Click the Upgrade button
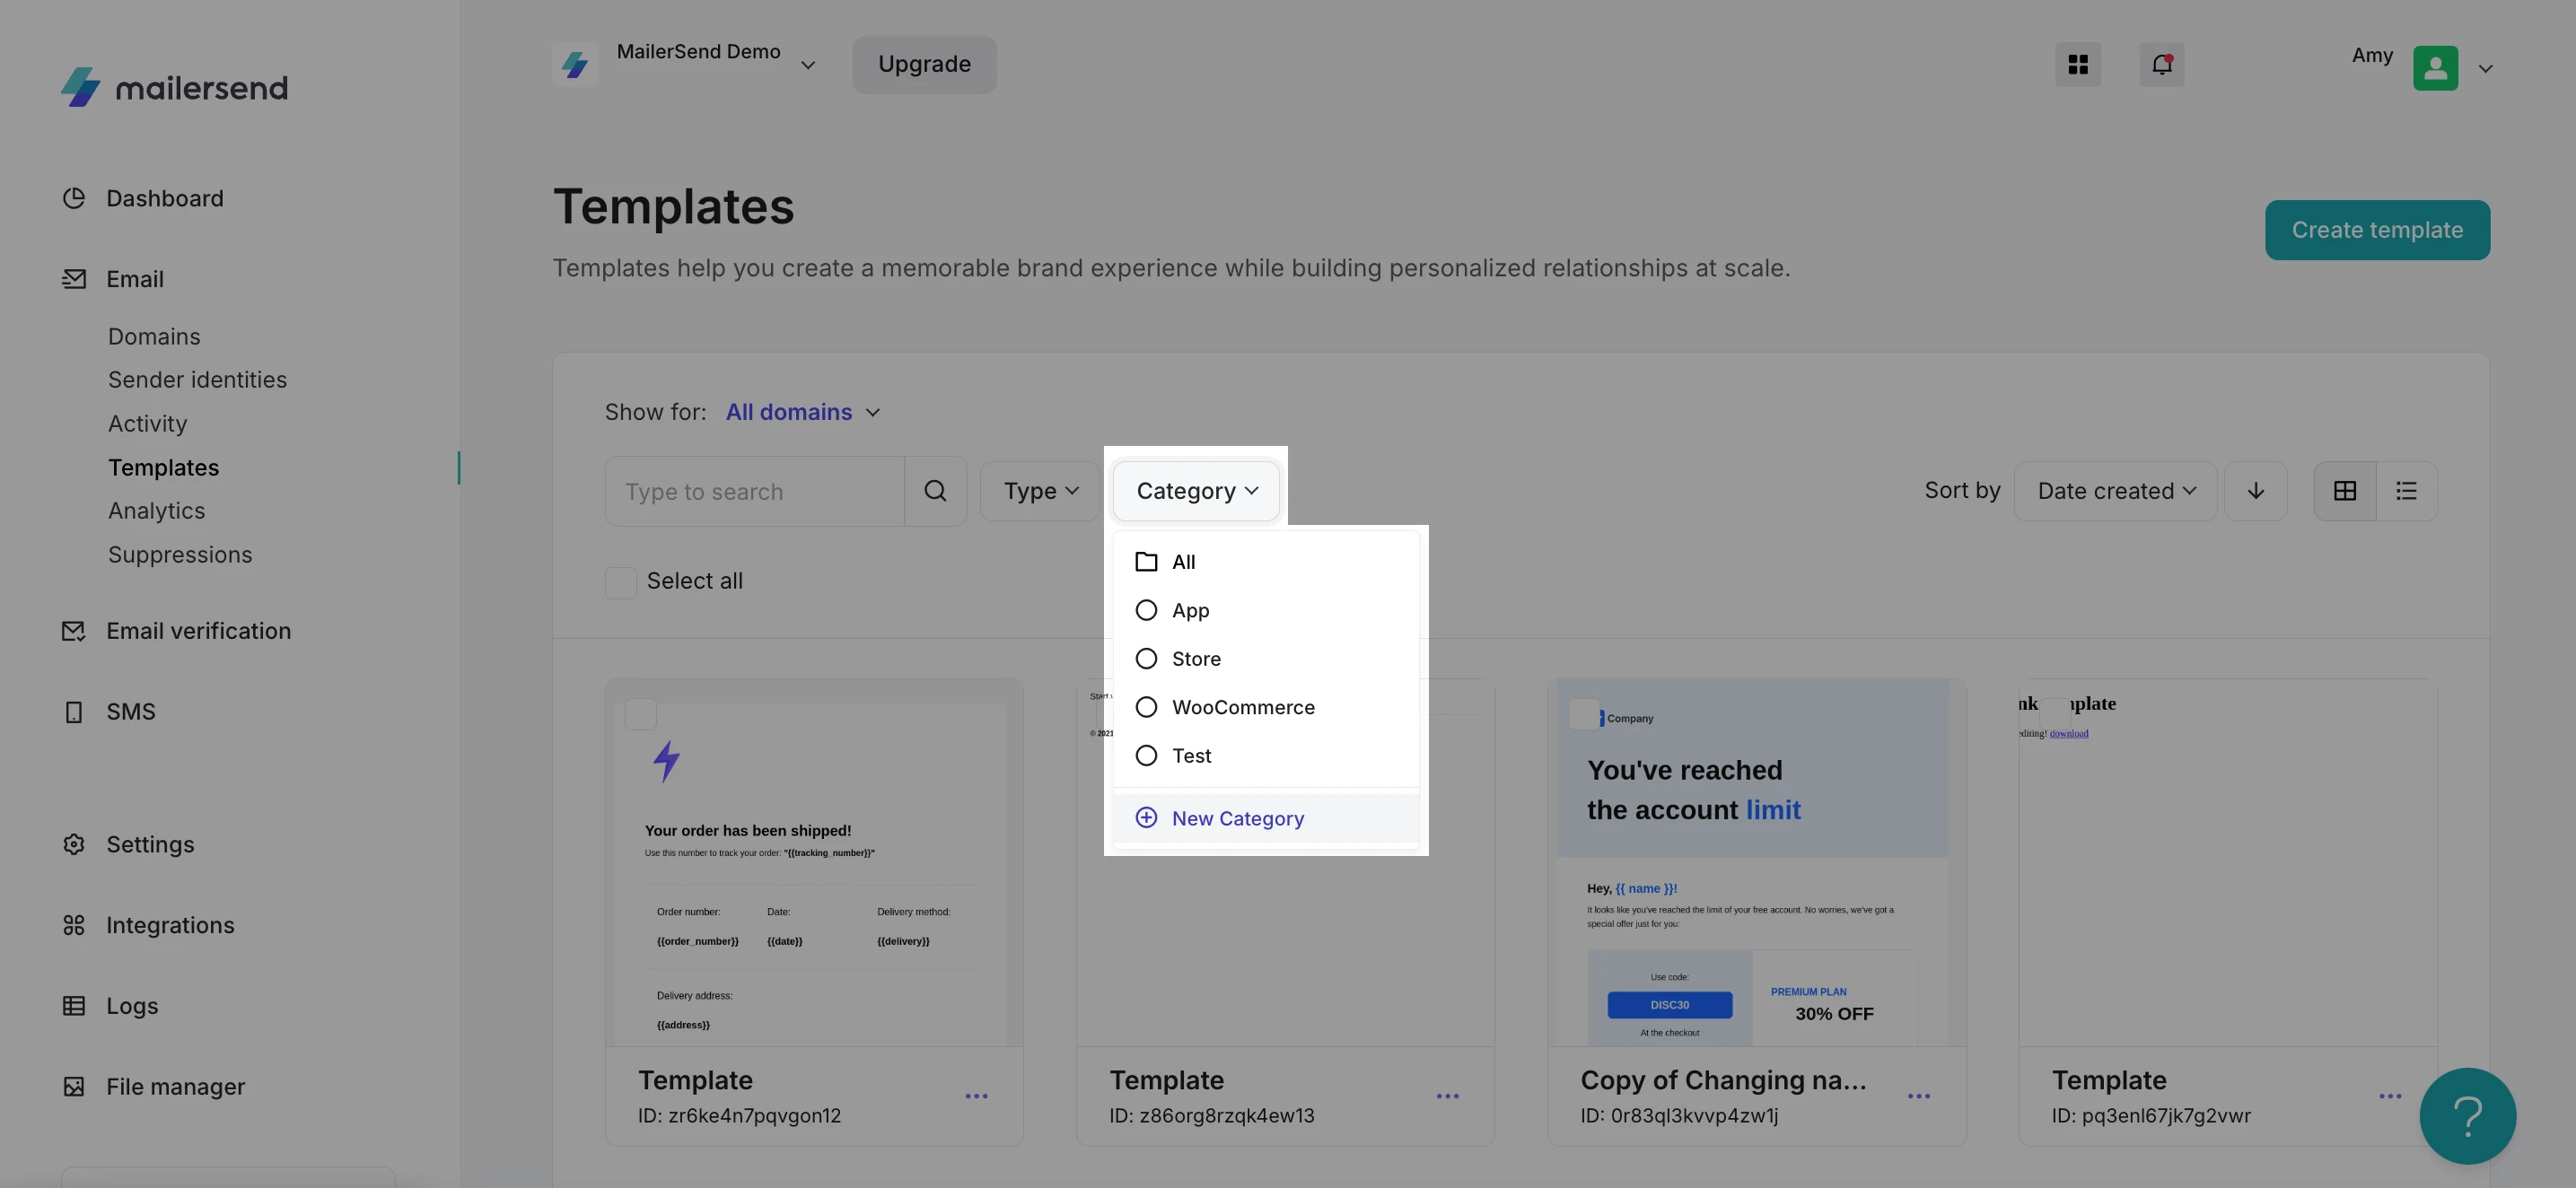Viewport: 2576px width, 1188px height. point(924,65)
